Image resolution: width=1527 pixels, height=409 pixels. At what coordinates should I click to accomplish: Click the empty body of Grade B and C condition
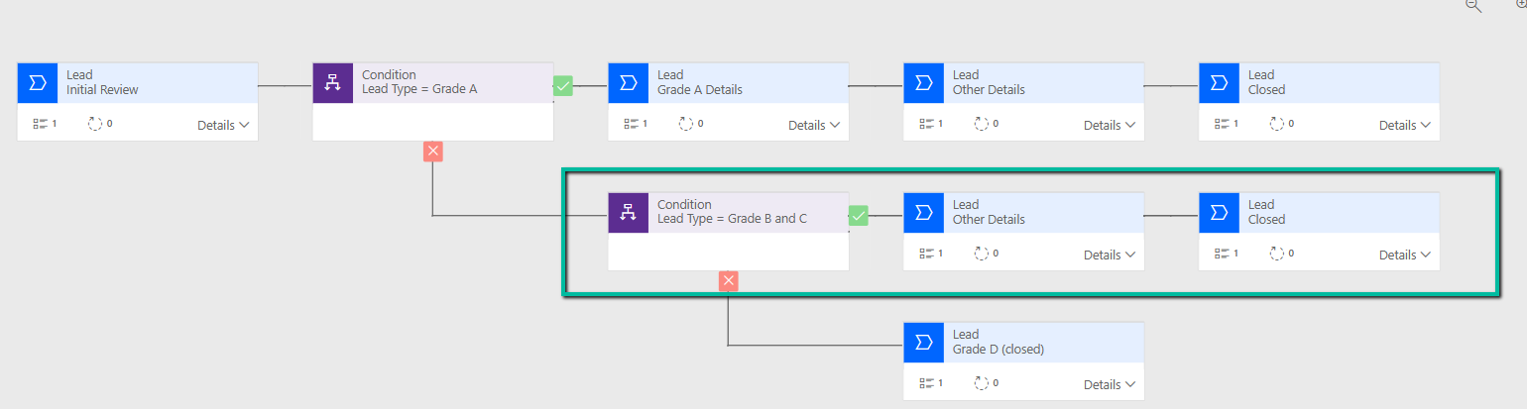728,252
